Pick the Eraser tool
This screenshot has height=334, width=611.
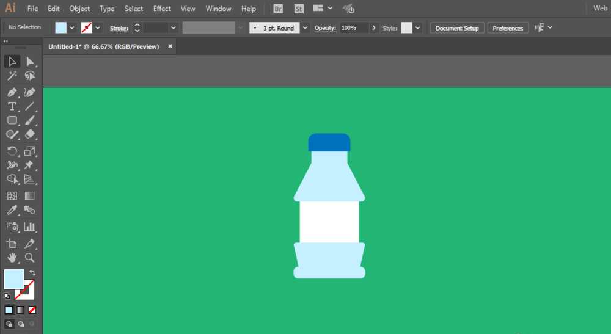pyautogui.click(x=29, y=134)
